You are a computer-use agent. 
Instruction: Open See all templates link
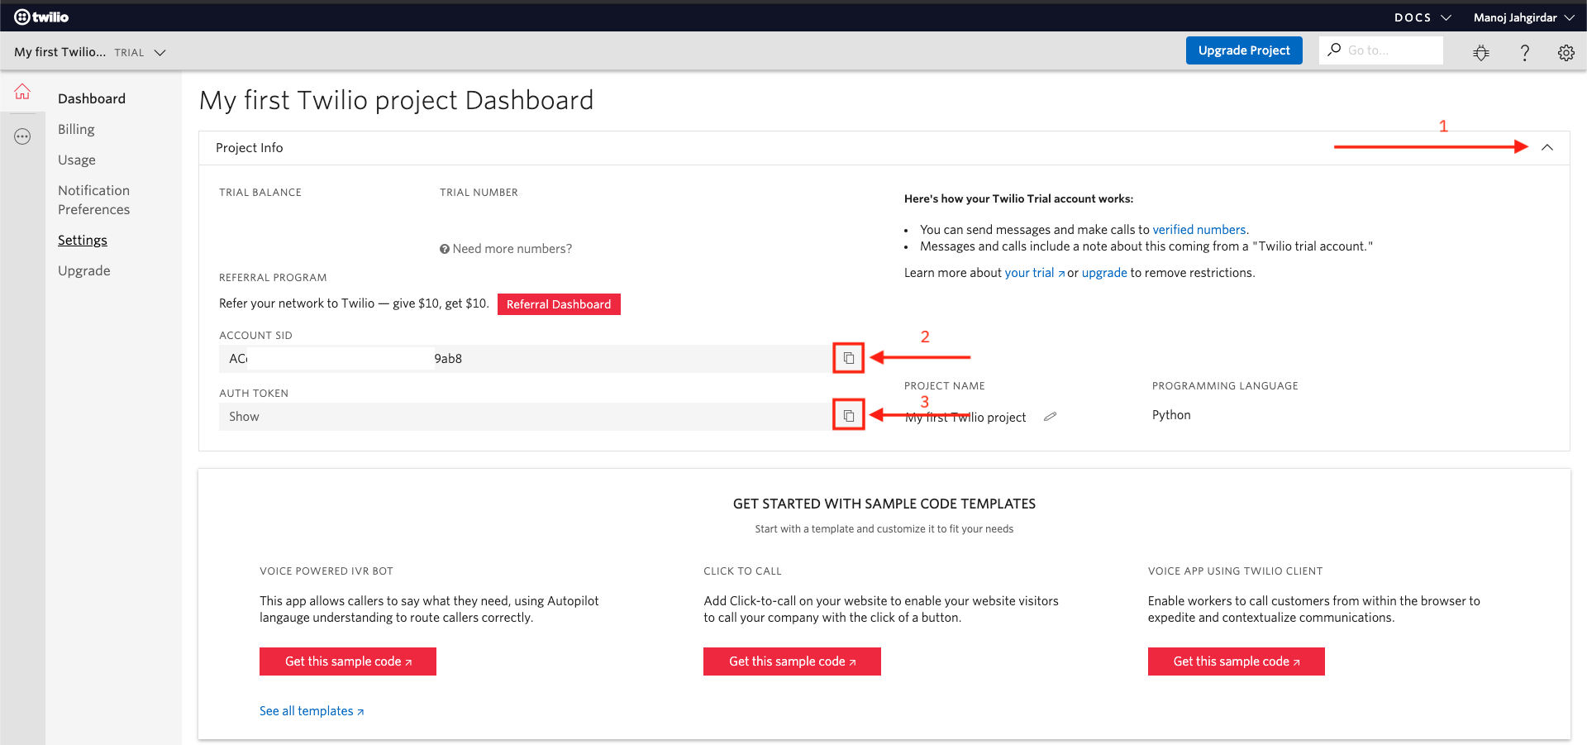312,711
